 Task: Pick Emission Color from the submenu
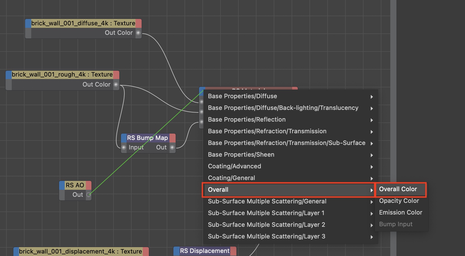[x=401, y=213]
